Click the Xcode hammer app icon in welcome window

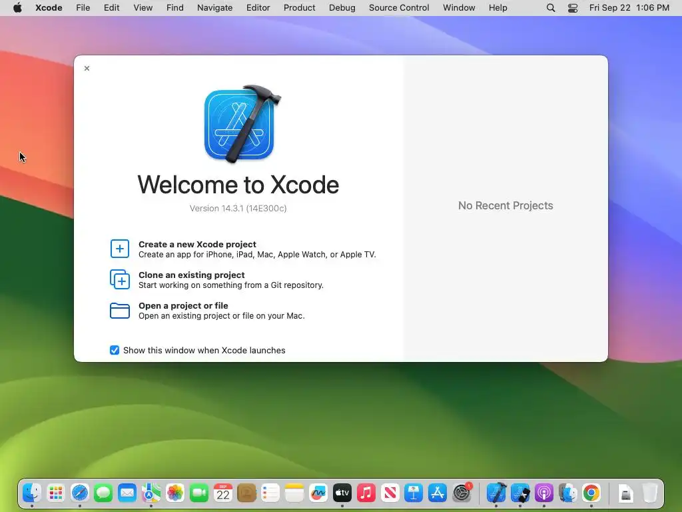click(242, 124)
